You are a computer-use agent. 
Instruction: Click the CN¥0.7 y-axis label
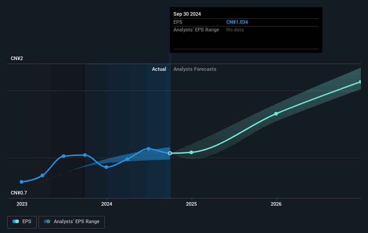pyautogui.click(x=19, y=193)
